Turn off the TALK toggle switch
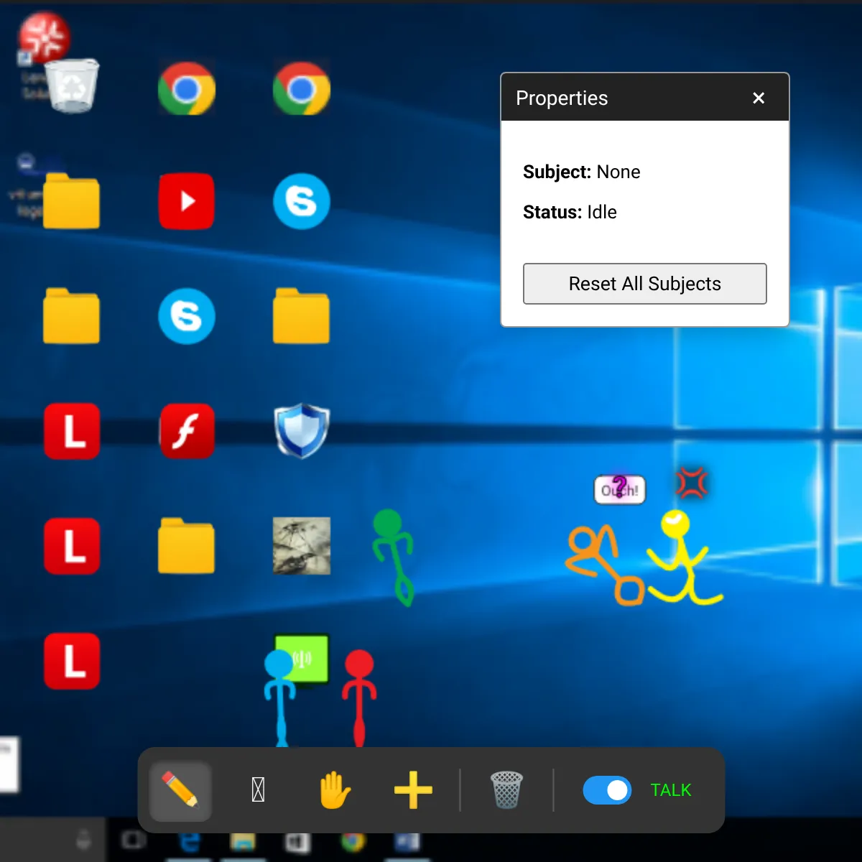This screenshot has height=862, width=862. click(x=607, y=790)
